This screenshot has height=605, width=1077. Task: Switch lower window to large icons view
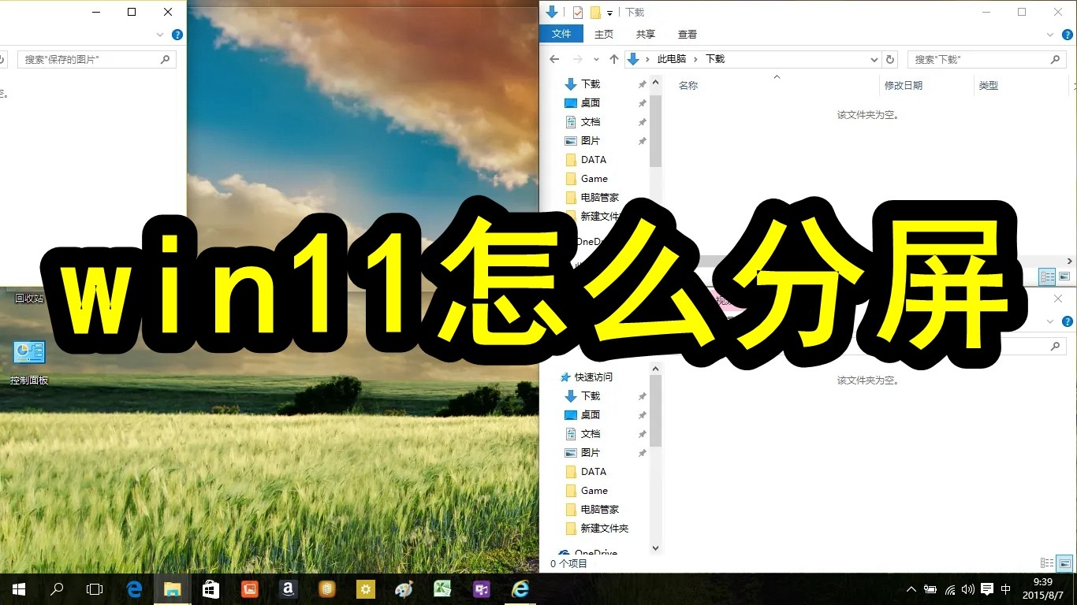click(x=1064, y=563)
